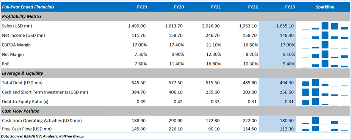The height and width of the screenshot is (140, 351).
Task: Click the Cash Flow Position section header
Action: 20,111
